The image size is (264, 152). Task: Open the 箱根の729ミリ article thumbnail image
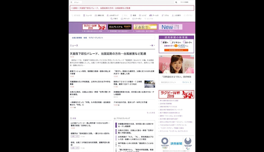point(150,84)
